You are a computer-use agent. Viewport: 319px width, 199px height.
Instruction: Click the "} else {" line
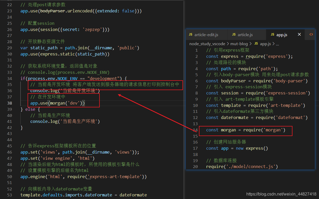(30, 109)
